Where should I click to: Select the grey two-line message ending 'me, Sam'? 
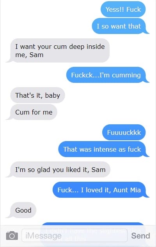[x=58, y=50]
